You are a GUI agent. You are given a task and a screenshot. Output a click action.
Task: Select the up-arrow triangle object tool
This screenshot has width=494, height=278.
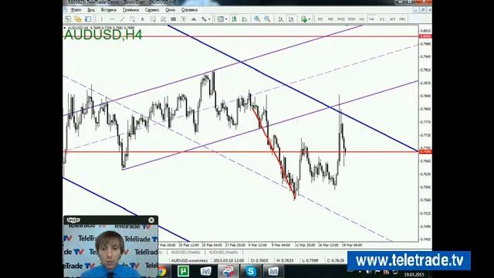click(x=194, y=19)
